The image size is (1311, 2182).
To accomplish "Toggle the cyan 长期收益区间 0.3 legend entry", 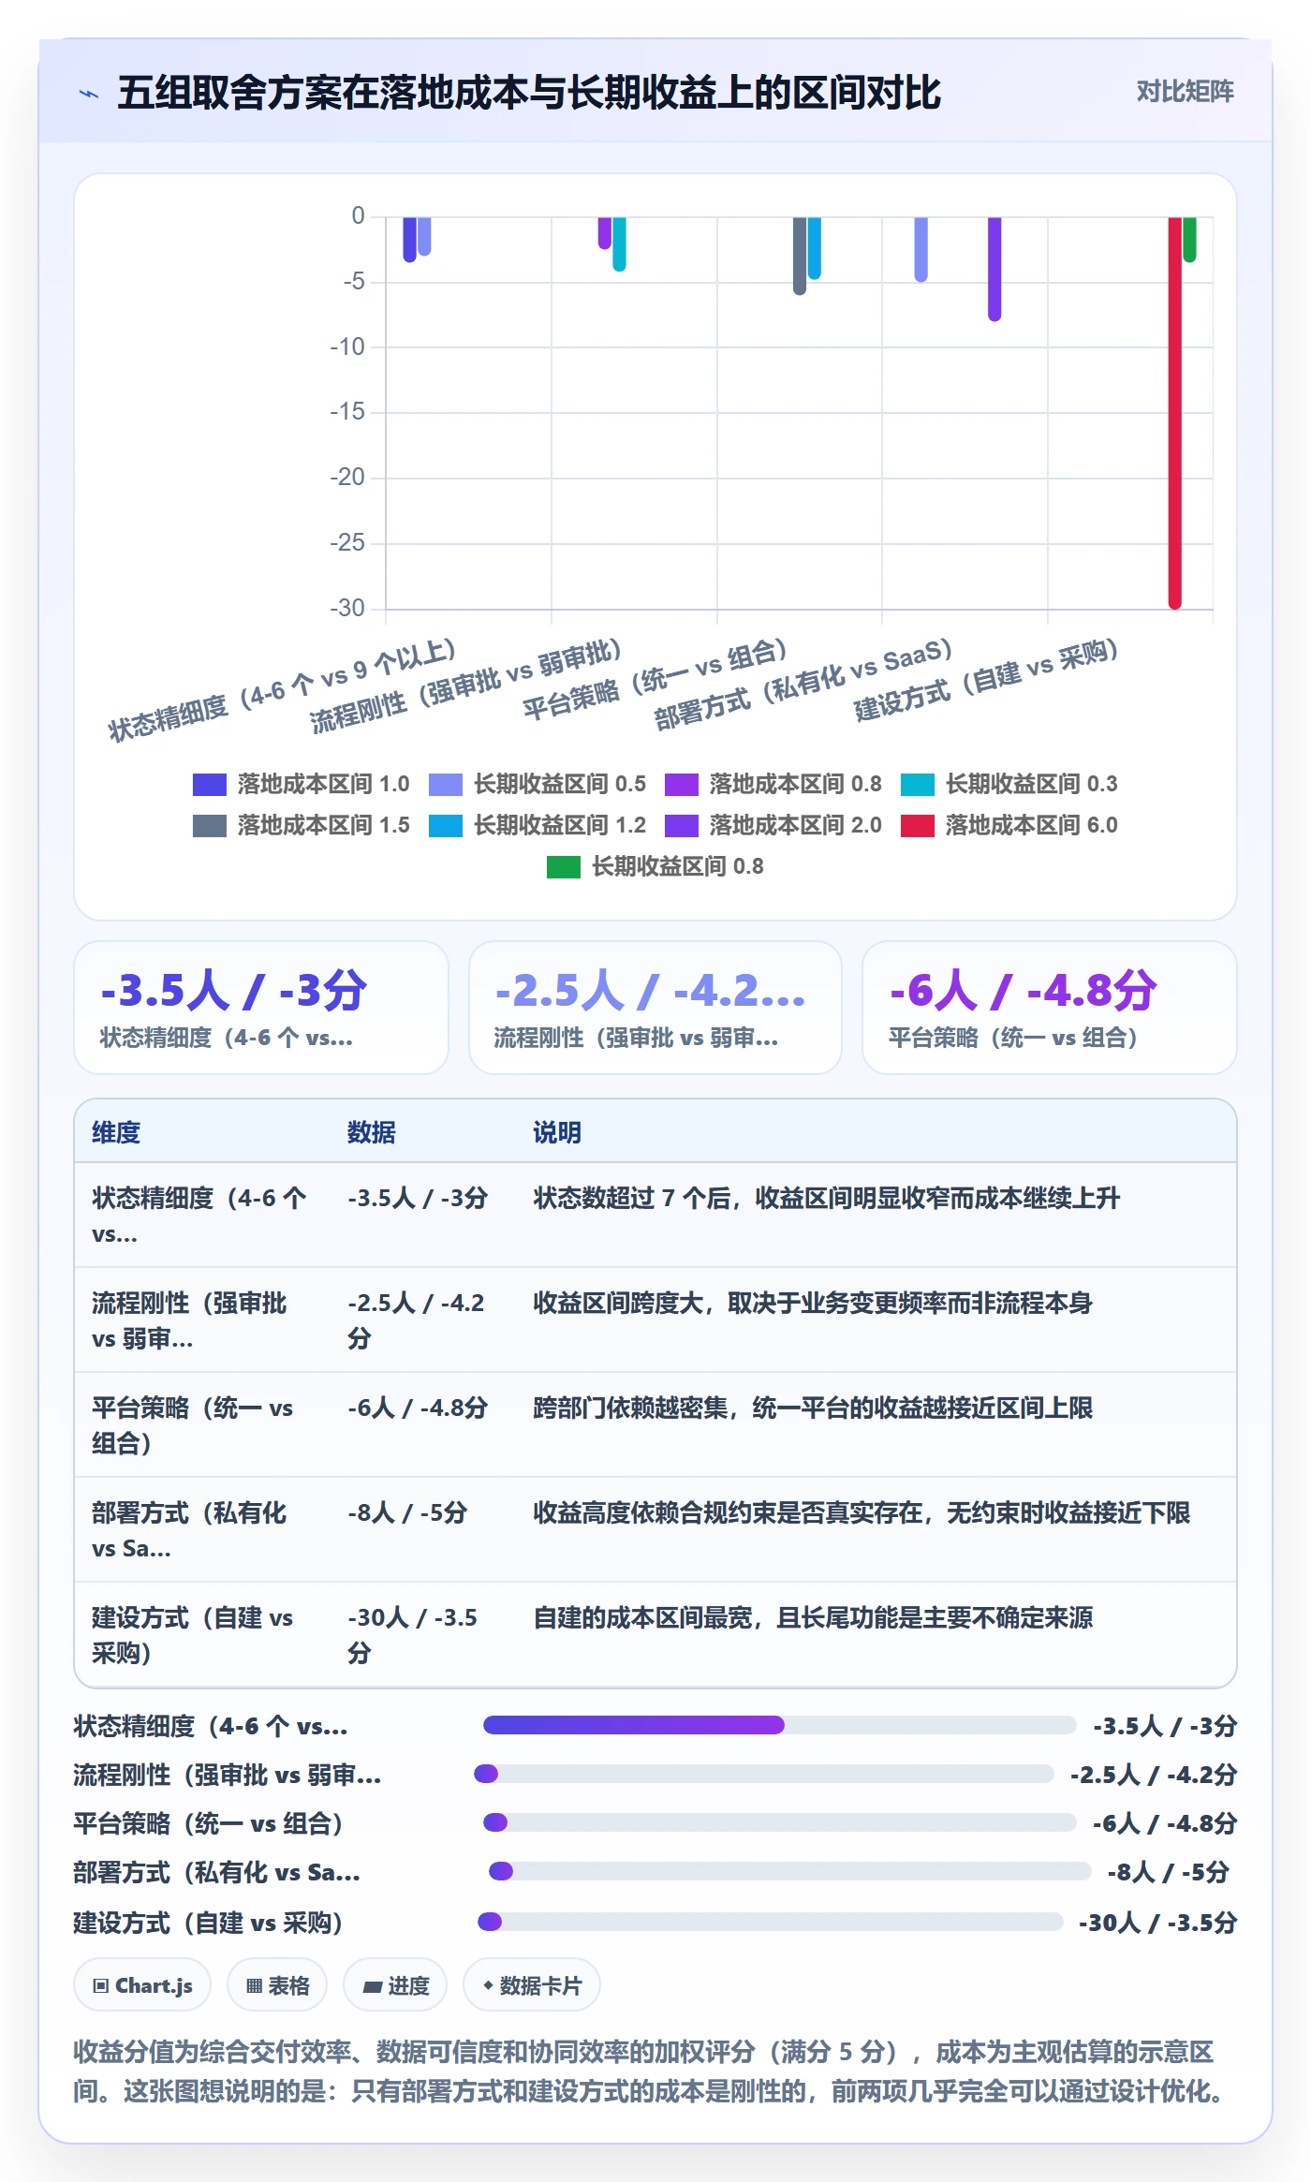I will tap(1009, 784).
